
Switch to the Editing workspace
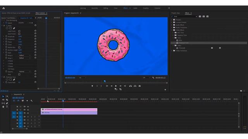point(106,8)
